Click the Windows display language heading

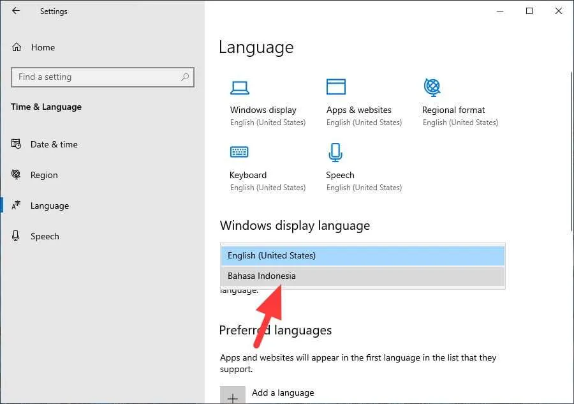pos(295,226)
